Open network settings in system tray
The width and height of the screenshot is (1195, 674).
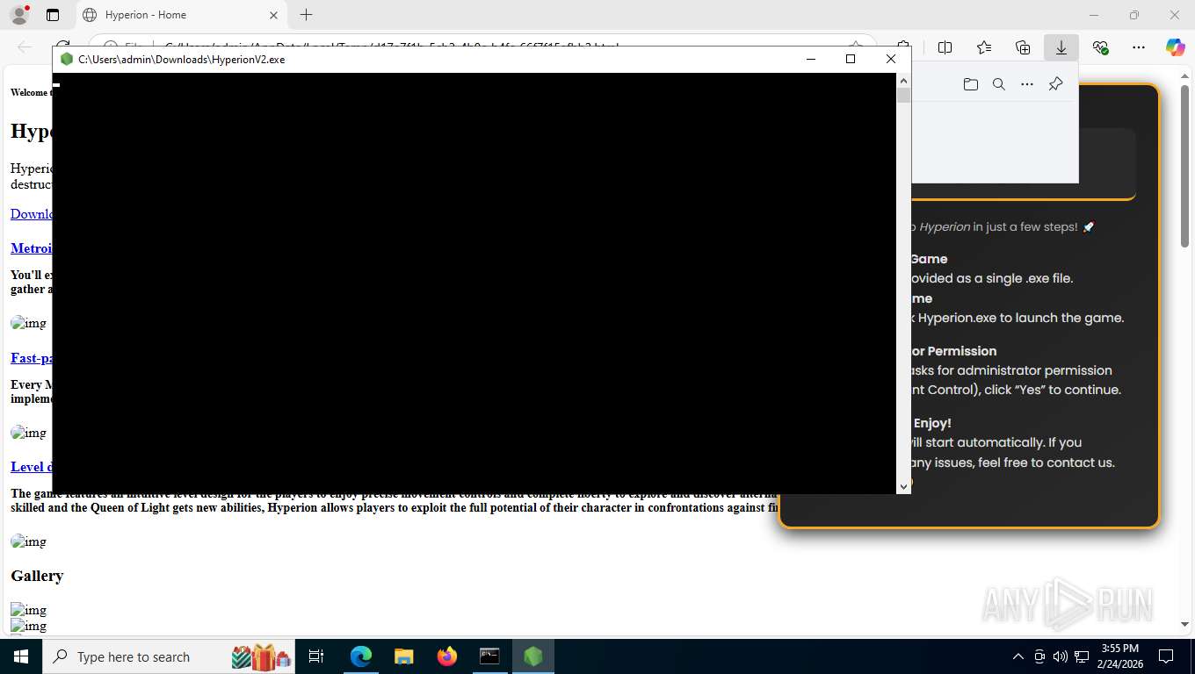(1082, 656)
